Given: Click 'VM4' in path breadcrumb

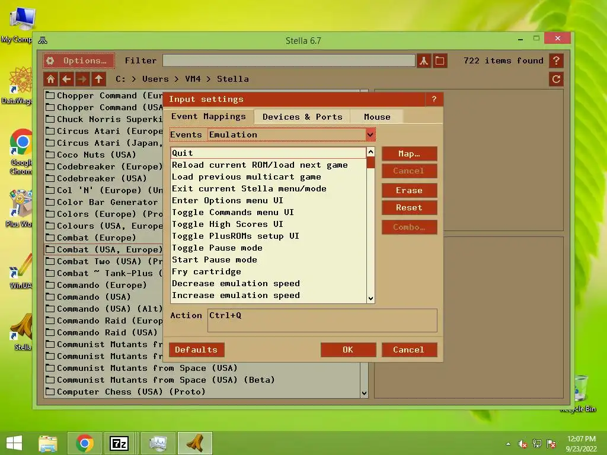Looking at the screenshot, I should (x=193, y=79).
